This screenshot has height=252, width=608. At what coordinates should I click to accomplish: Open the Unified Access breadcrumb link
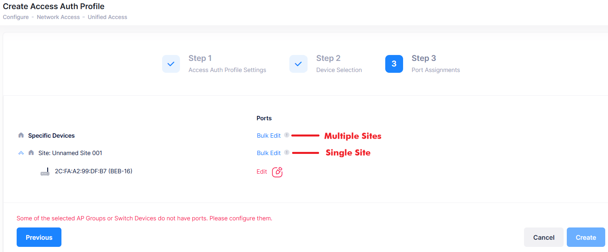pyautogui.click(x=107, y=17)
